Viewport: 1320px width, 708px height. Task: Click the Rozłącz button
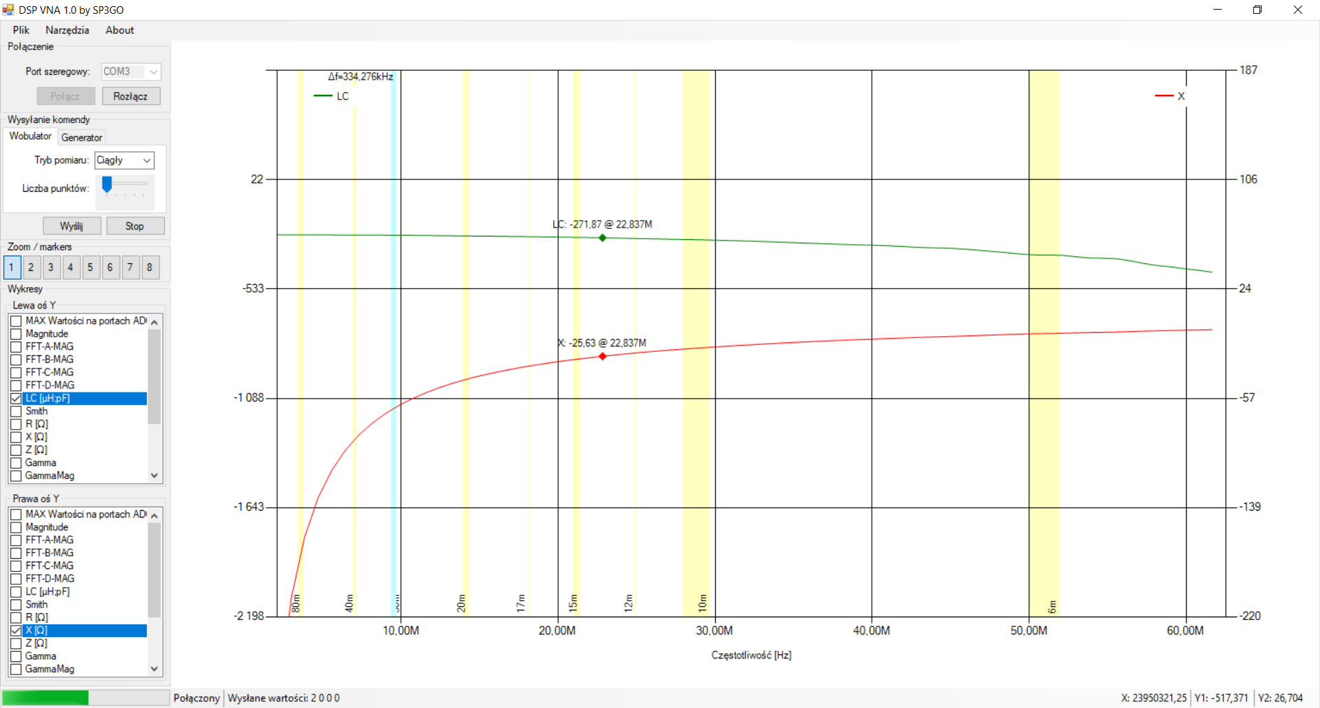coord(131,96)
